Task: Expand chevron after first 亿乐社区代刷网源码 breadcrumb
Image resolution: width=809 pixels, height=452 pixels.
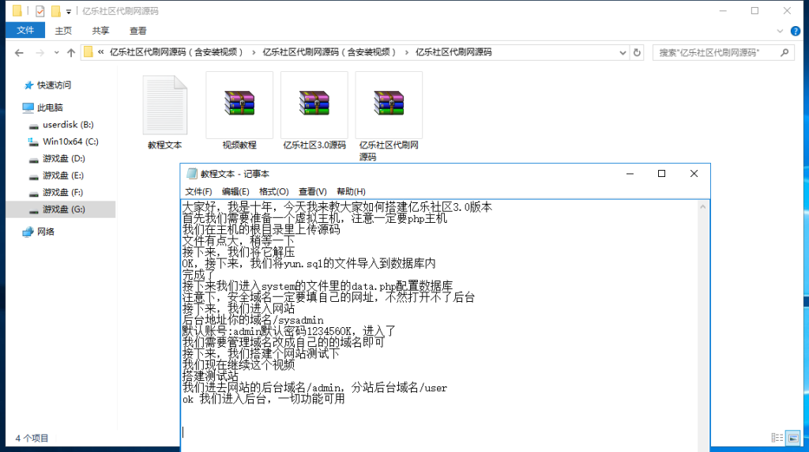Action: point(254,53)
